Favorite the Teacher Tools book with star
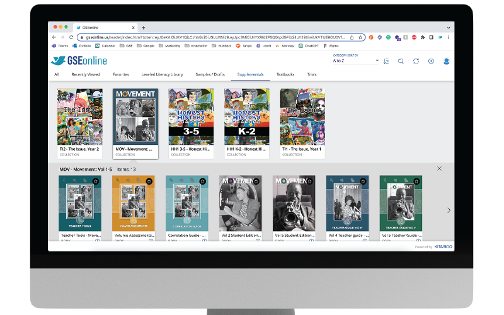This screenshot has height=315, width=504. 96,181
